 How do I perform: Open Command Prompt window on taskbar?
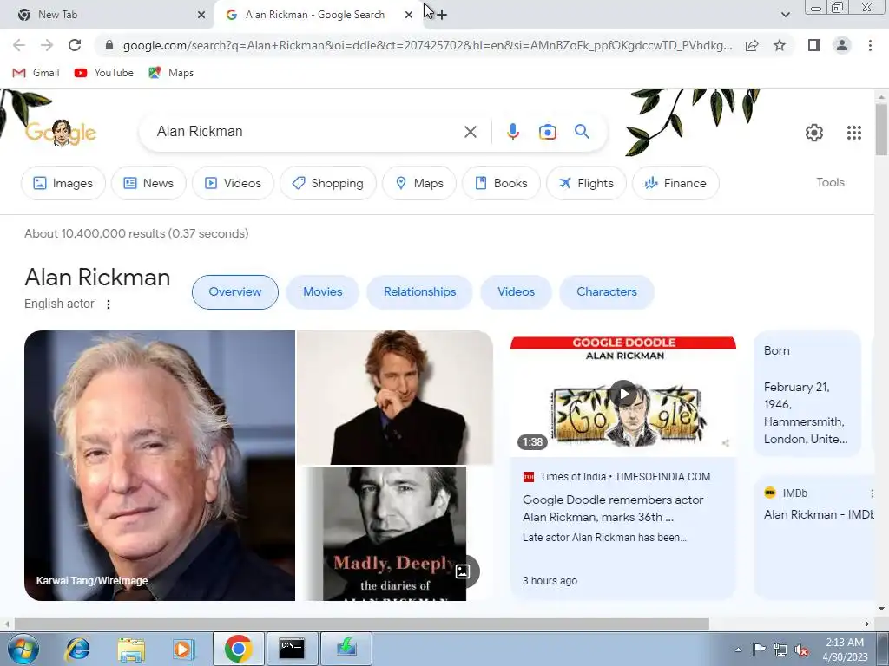click(x=292, y=649)
